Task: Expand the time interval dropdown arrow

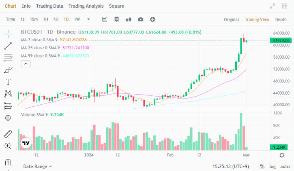Action: pos(88,19)
